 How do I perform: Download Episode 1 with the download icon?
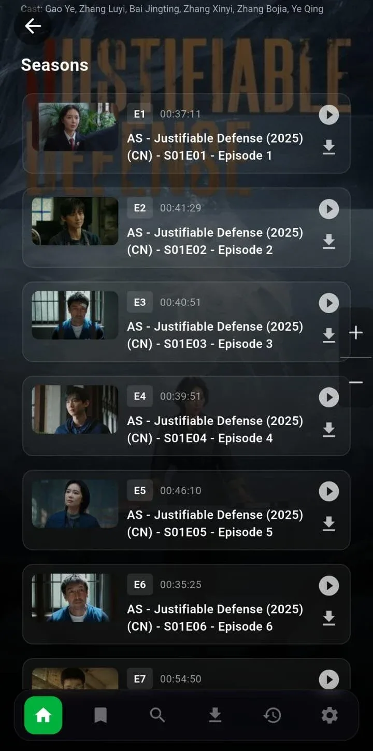328,148
